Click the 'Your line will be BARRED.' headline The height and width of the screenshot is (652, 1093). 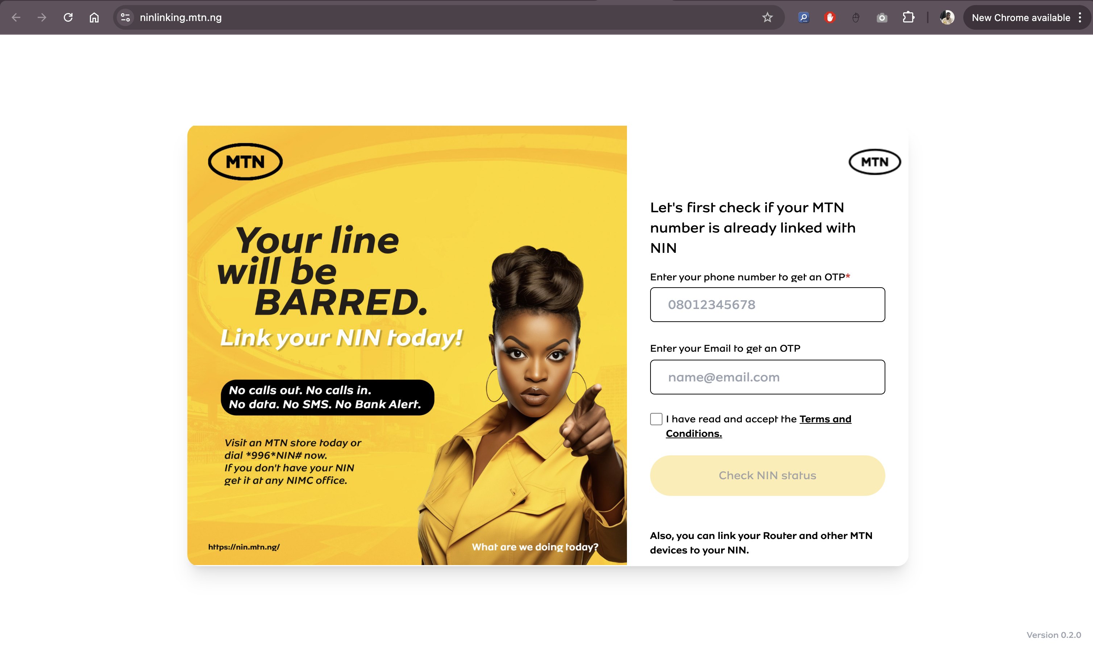point(323,271)
